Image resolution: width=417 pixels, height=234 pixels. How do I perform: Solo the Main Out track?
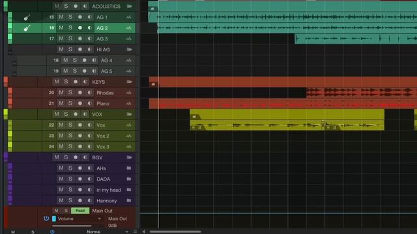coord(66,211)
